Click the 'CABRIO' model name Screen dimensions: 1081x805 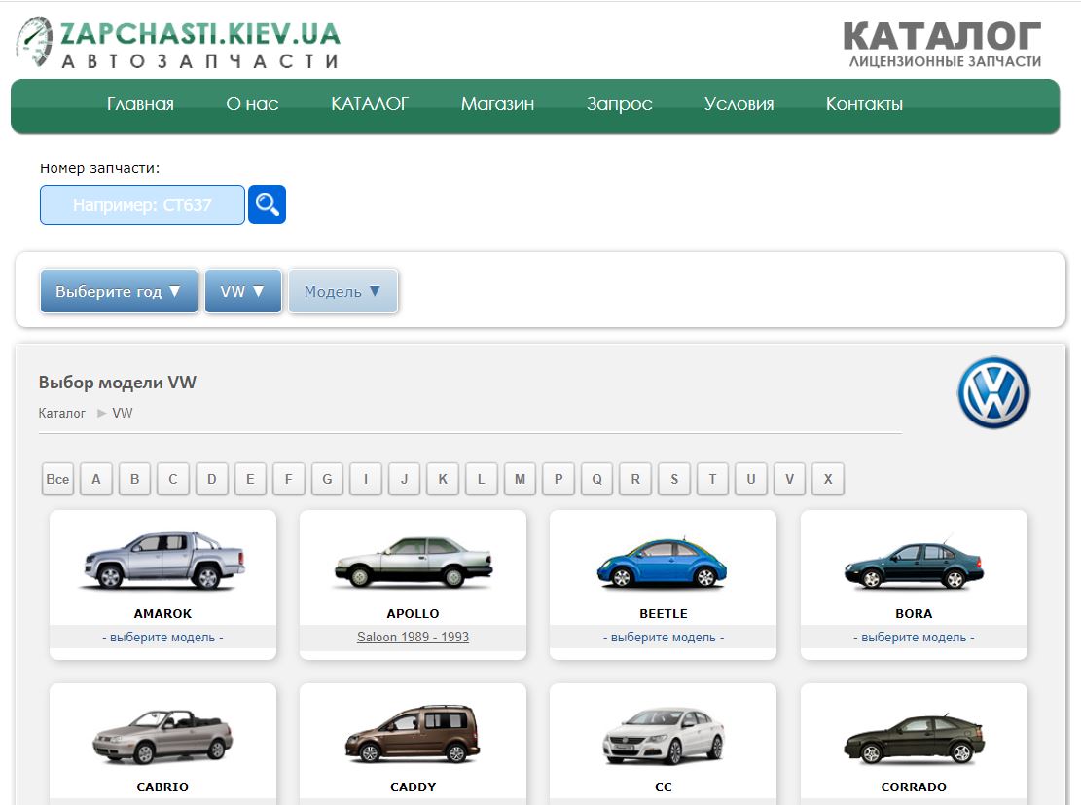tap(162, 787)
